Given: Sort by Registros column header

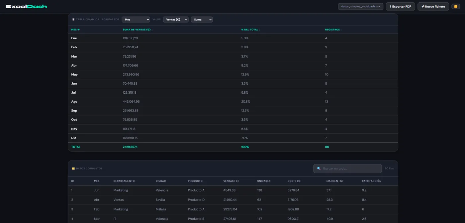Looking at the screenshot, I should (333, 29).
